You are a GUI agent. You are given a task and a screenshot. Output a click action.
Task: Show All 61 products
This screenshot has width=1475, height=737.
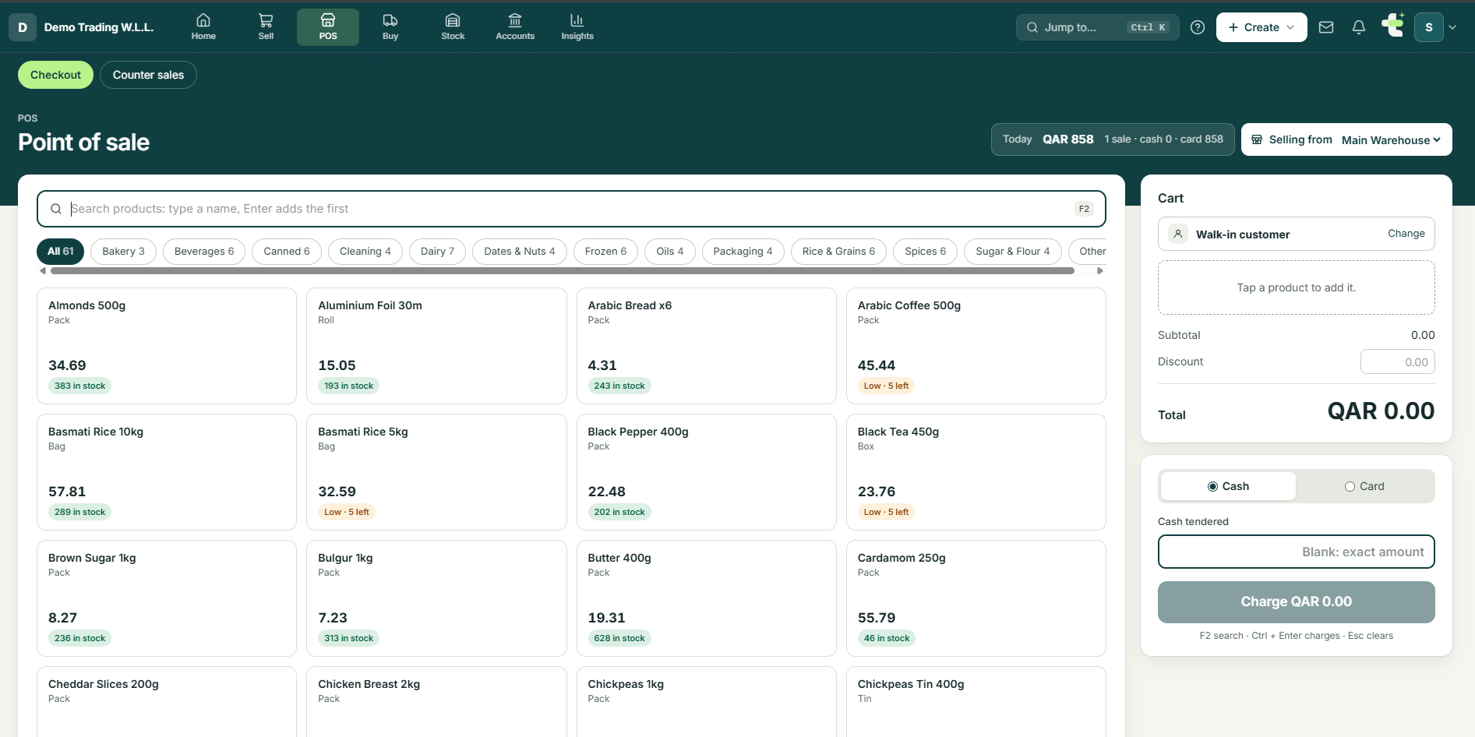[61, 251]
